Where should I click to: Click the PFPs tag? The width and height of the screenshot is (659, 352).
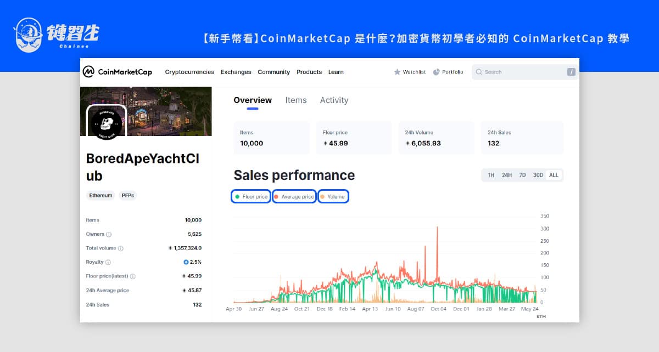(127, 195)
